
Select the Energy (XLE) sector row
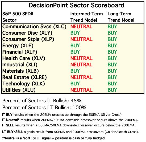(73, 46)
